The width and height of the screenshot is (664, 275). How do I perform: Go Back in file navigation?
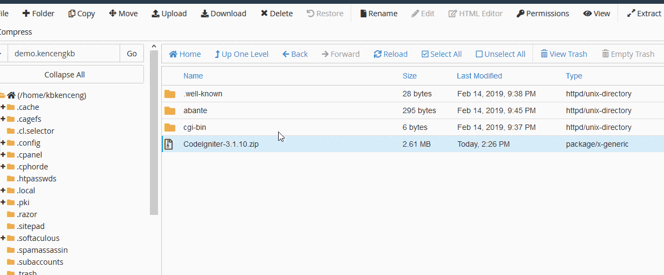tap(295, 54)
